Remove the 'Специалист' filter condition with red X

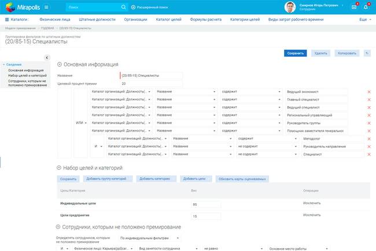pos(369,155)
